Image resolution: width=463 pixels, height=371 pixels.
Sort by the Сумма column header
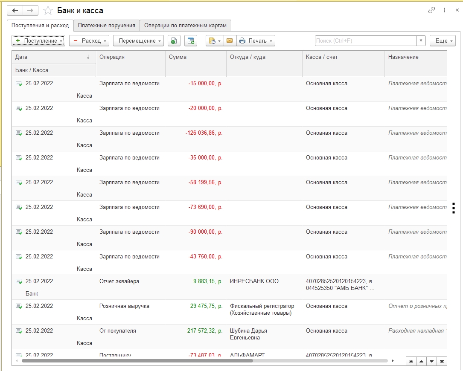196,64
